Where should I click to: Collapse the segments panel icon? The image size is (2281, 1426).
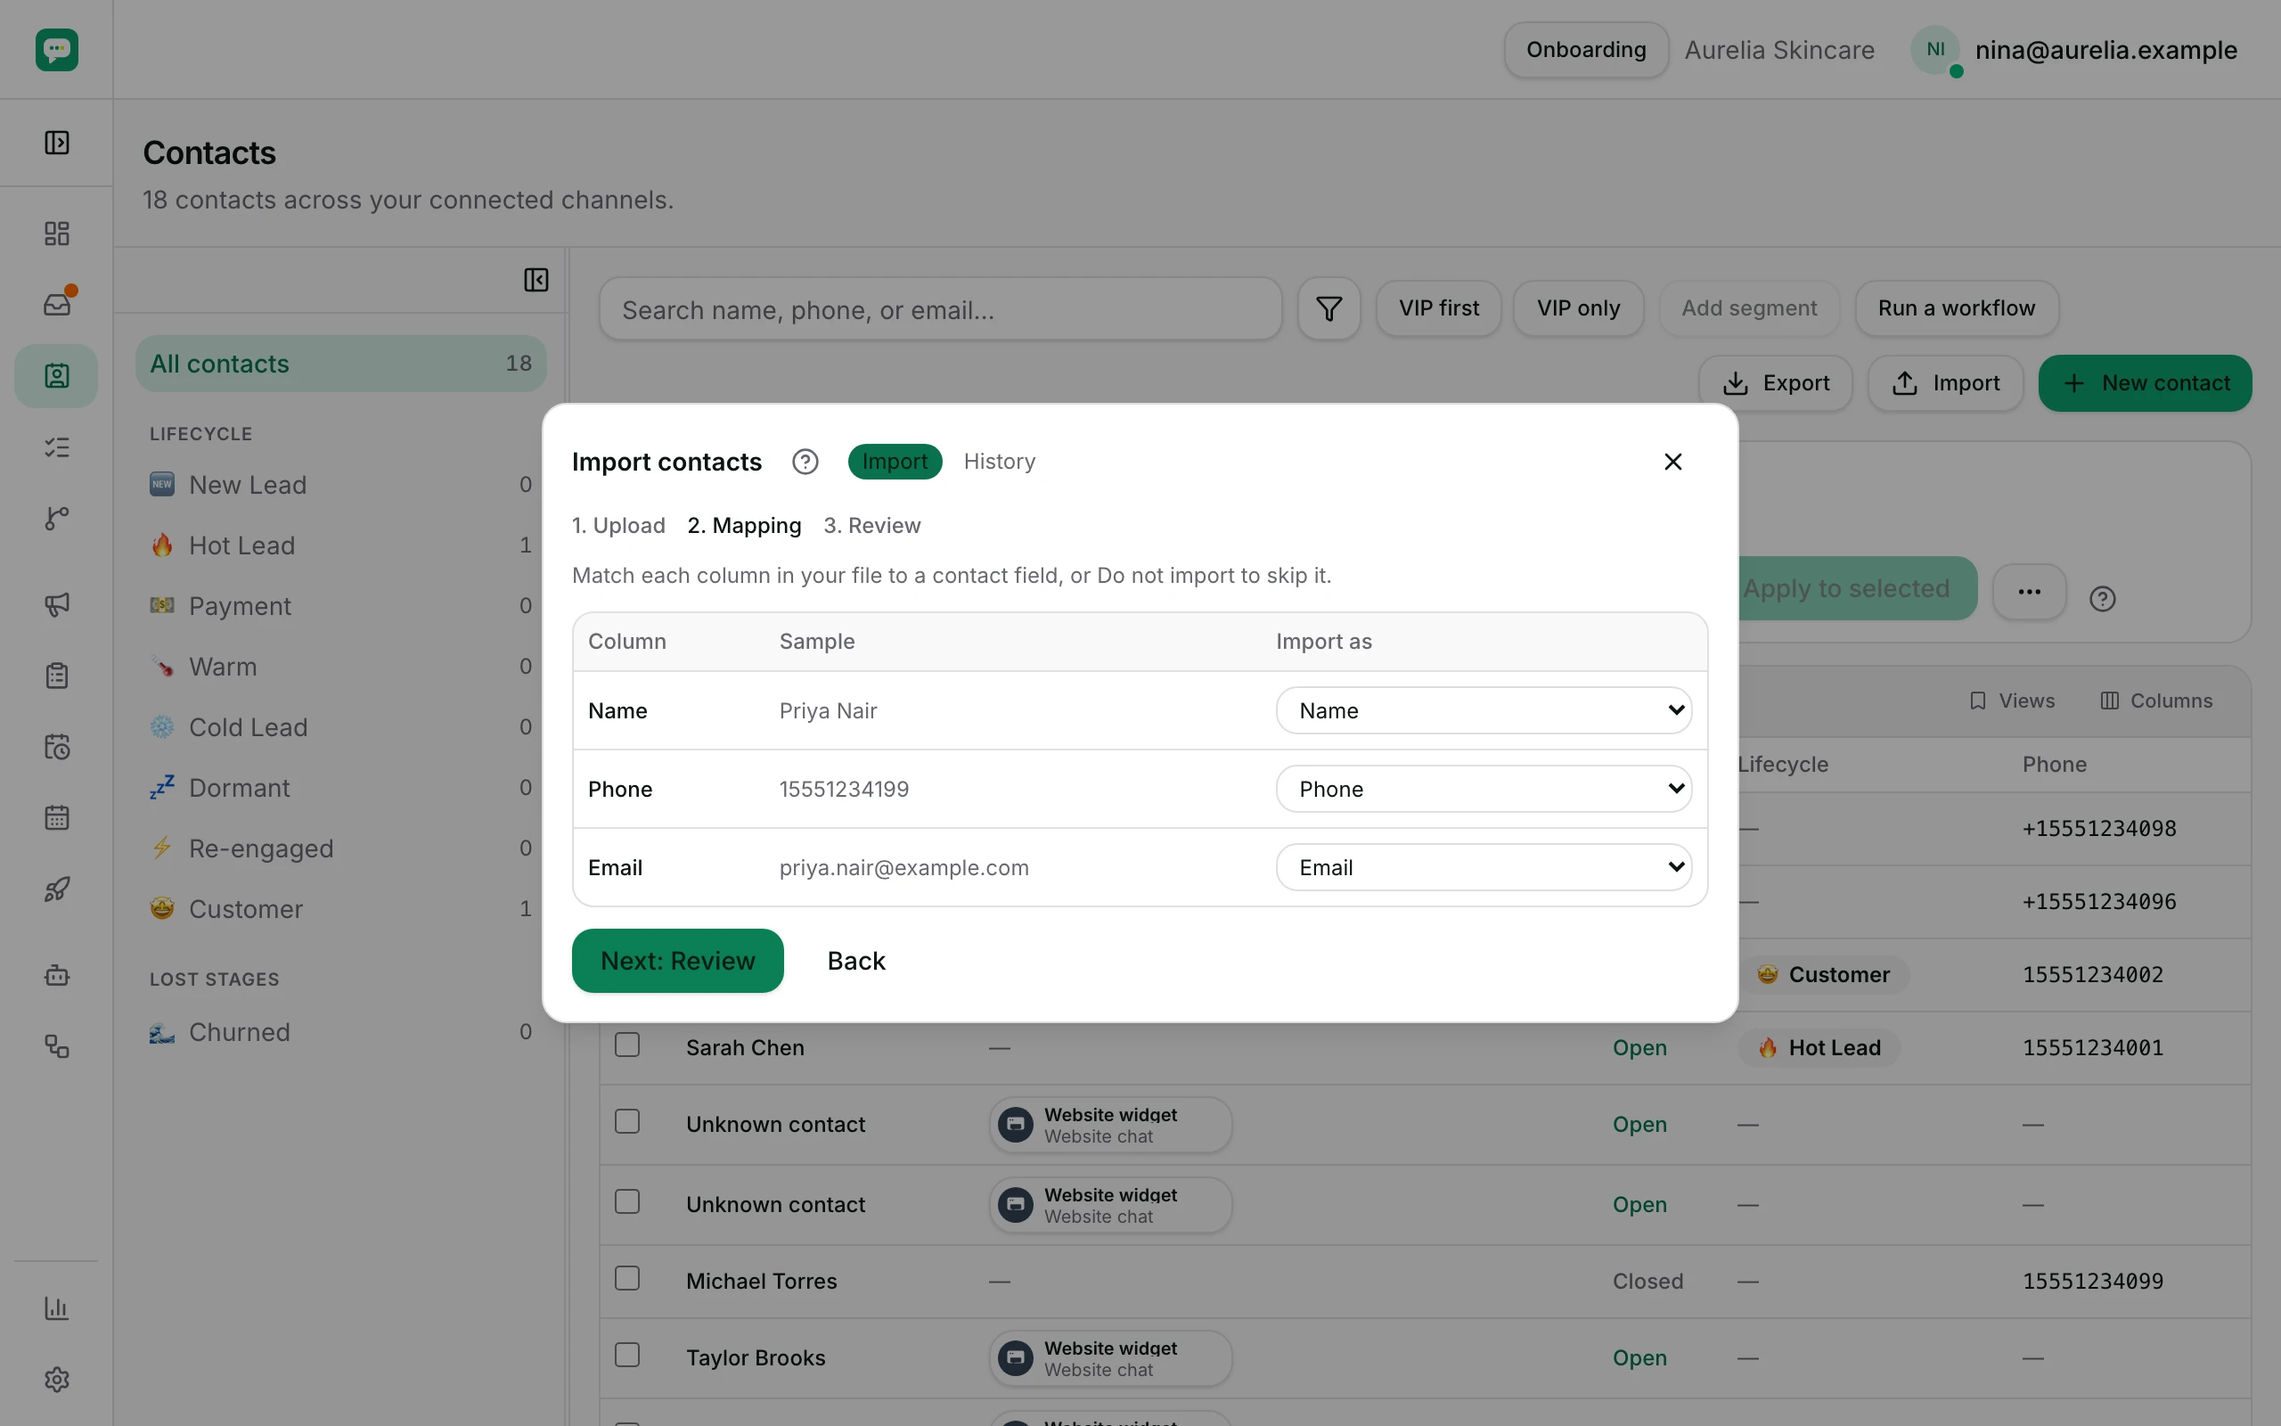[x=536, y=280]
